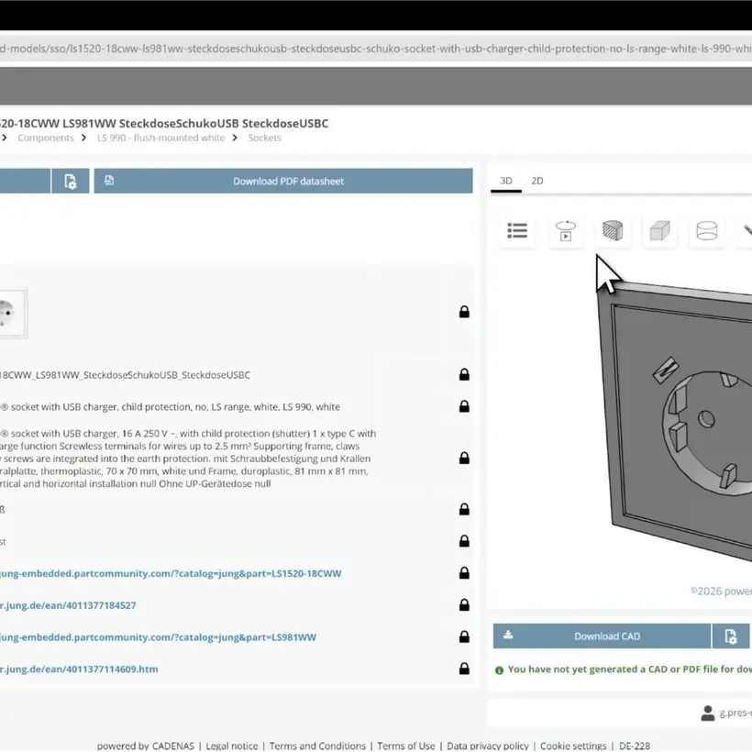
Task: Click the DE-228 footer text
Action: pos(635,746)
